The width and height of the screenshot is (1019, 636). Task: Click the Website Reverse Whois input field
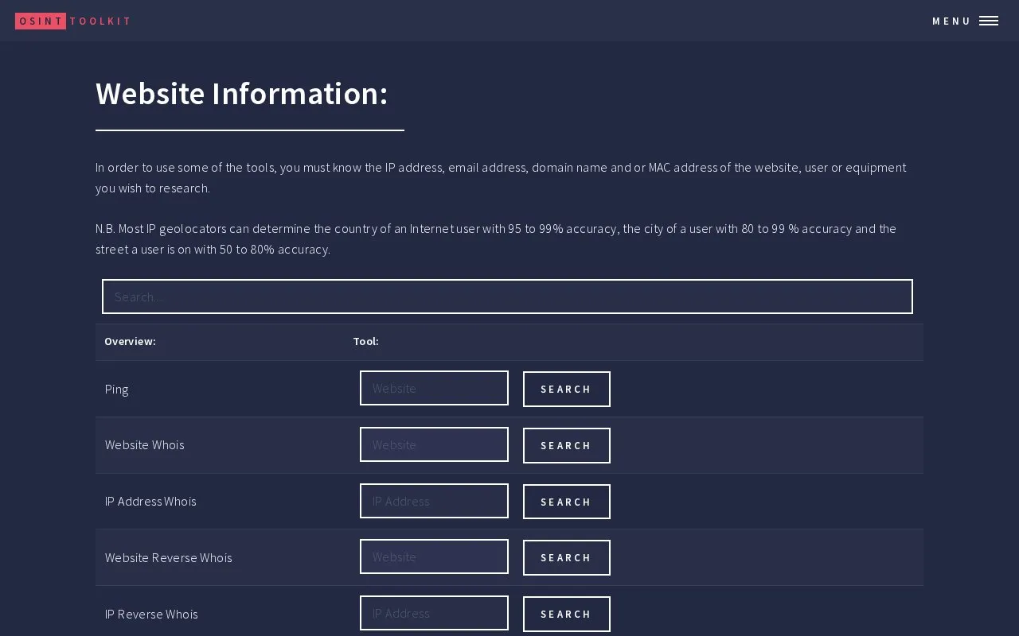tap(434, 556)
